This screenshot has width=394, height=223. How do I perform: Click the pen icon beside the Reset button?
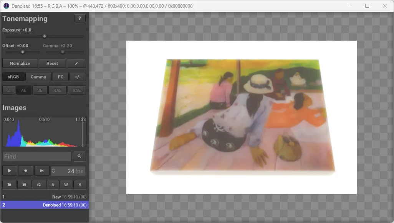pos(76,63)
